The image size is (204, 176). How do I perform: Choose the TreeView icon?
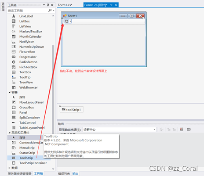[14, 82]
